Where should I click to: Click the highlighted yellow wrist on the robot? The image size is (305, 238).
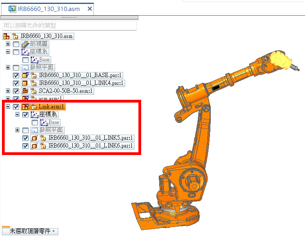tap(281, 60)
